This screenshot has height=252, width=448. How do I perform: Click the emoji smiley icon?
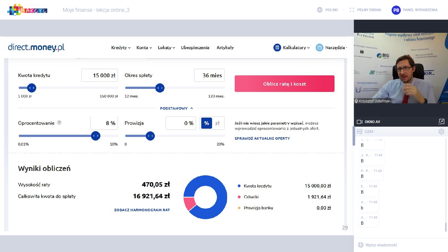[361, 245]
